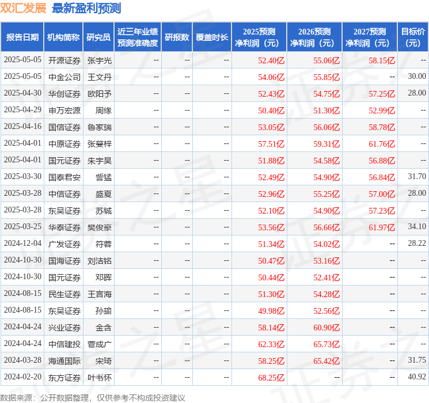Click the 2027 forecast value 58.15亿

(382, 60)
